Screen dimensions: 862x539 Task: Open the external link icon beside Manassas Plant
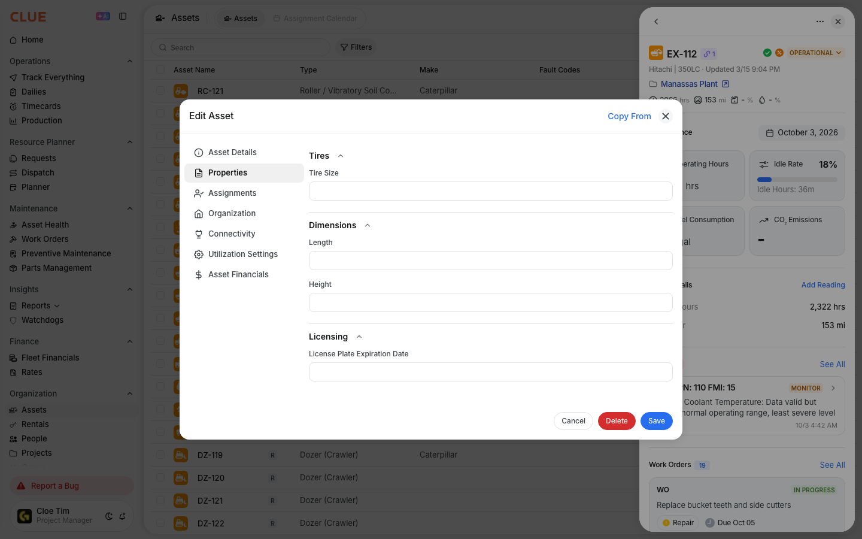(x=726, y=84)
